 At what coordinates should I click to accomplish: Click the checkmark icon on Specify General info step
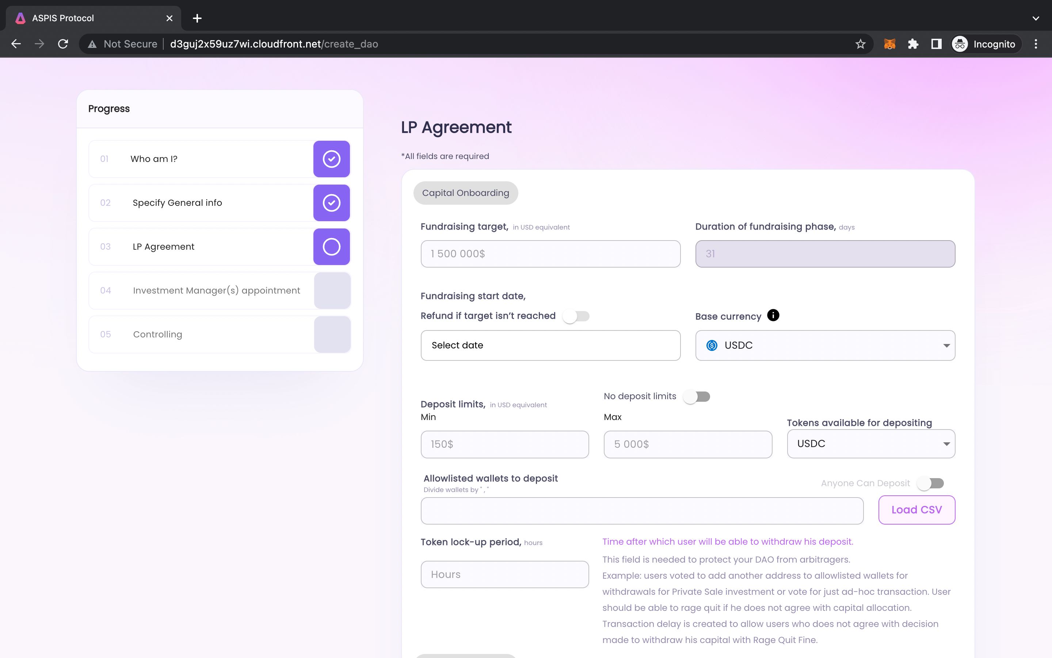(331, 203)
